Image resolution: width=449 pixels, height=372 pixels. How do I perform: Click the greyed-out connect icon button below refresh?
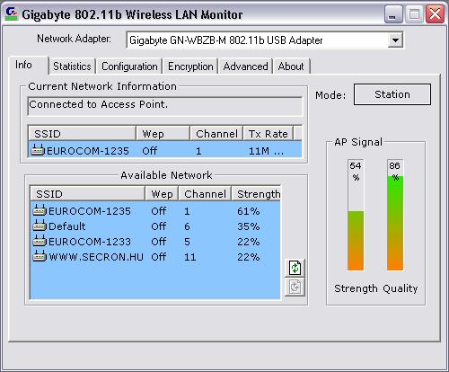(x=295, y=287)
